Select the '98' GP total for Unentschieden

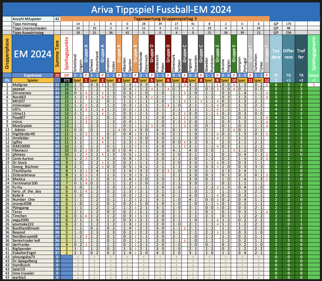[289, 28]
